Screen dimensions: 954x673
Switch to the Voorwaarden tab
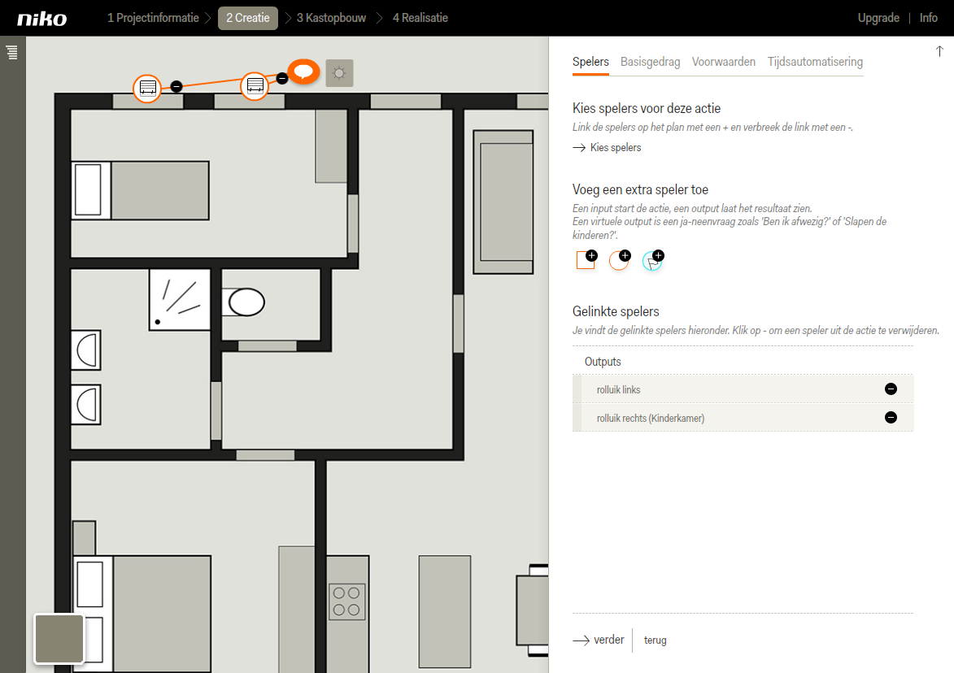pos(723,62)
